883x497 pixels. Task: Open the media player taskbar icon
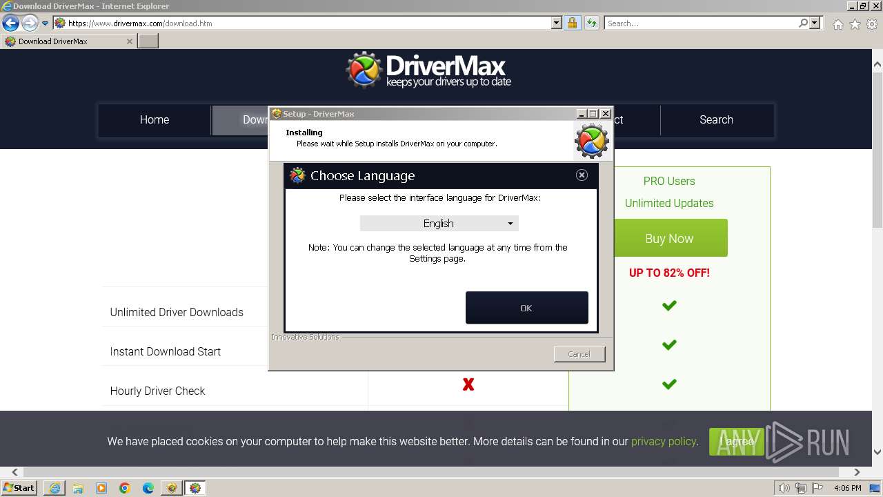(x=101, y=488)
